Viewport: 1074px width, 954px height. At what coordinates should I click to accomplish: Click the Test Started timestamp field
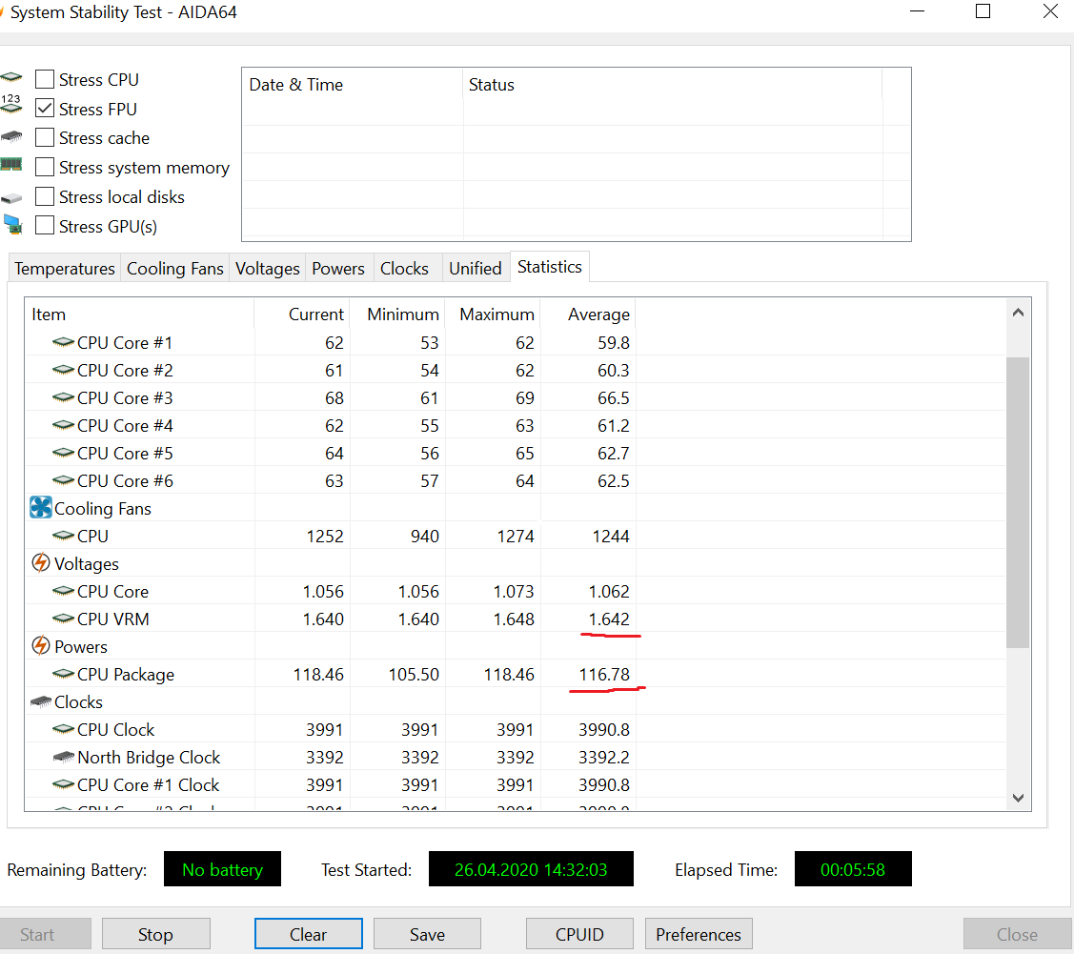pos(531,869)
